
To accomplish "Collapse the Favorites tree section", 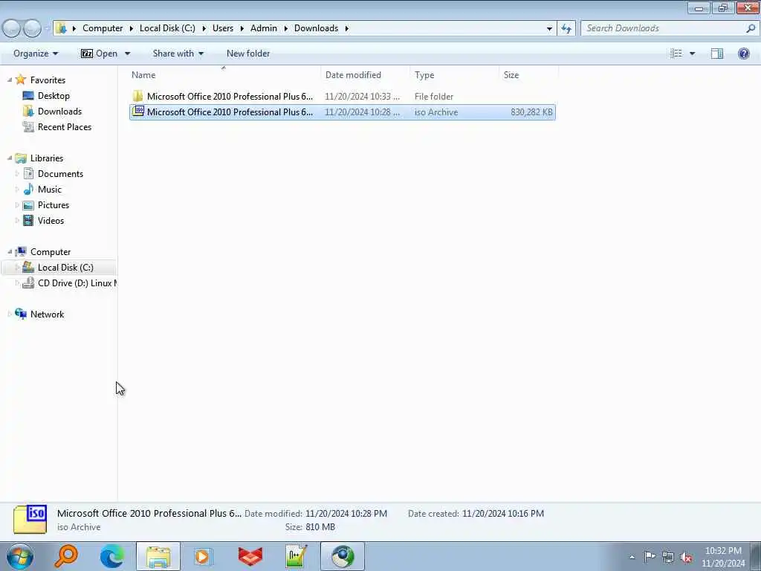I will 10,80.
